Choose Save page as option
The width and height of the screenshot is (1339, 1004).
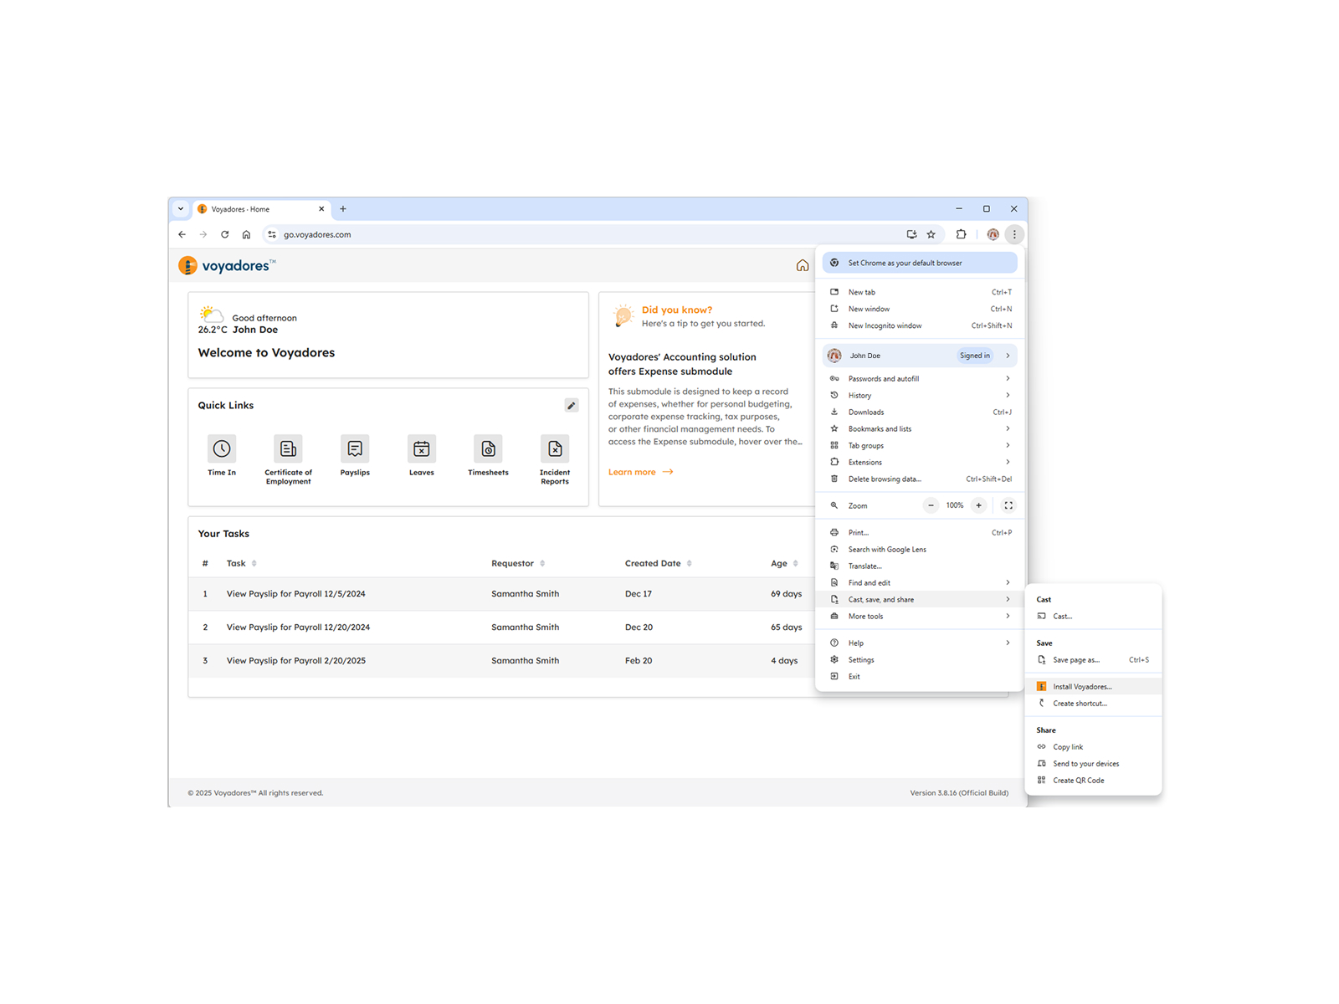(x=1093, y=660)
